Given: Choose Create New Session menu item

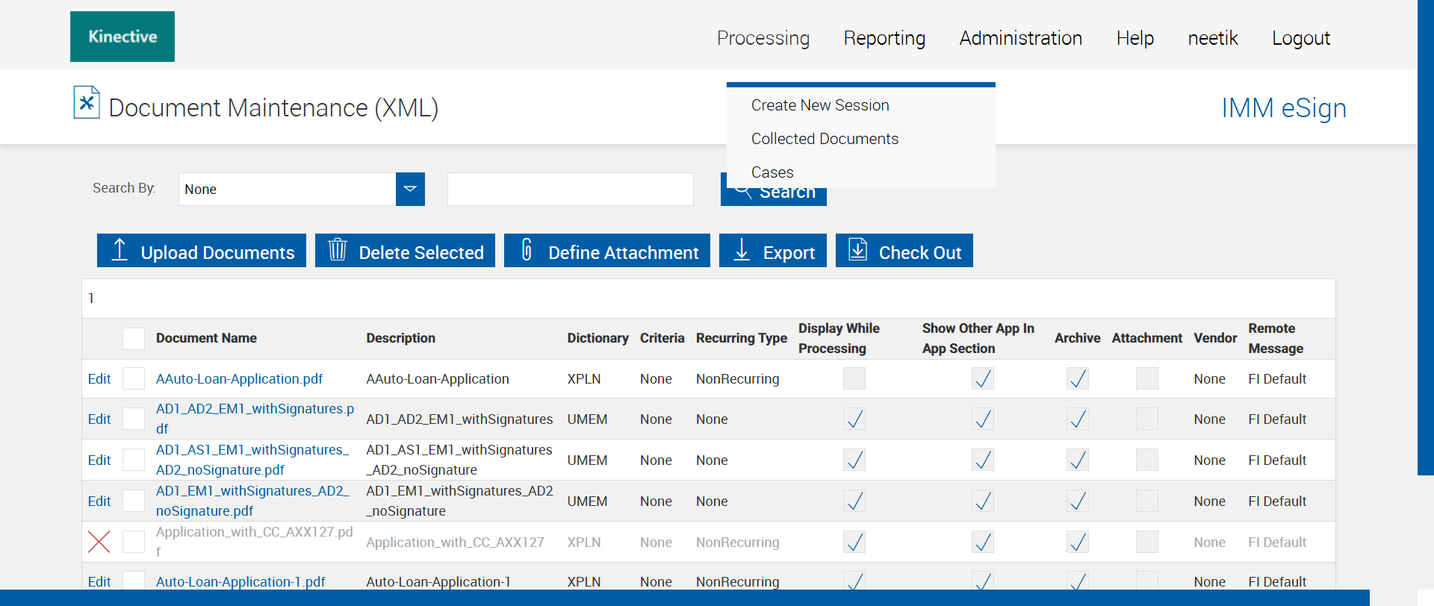Looking at the screenshot, I should point(820,105).
